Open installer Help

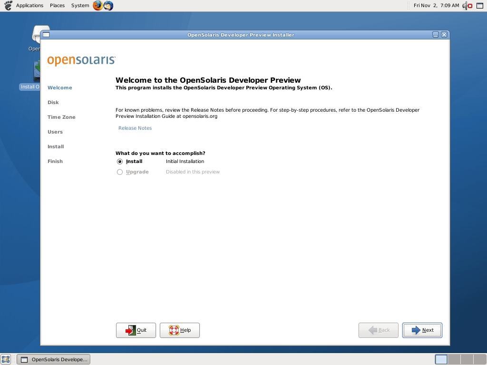tap(180, 330)
